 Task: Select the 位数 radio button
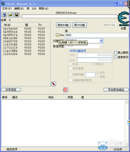[x=97, y=77]
